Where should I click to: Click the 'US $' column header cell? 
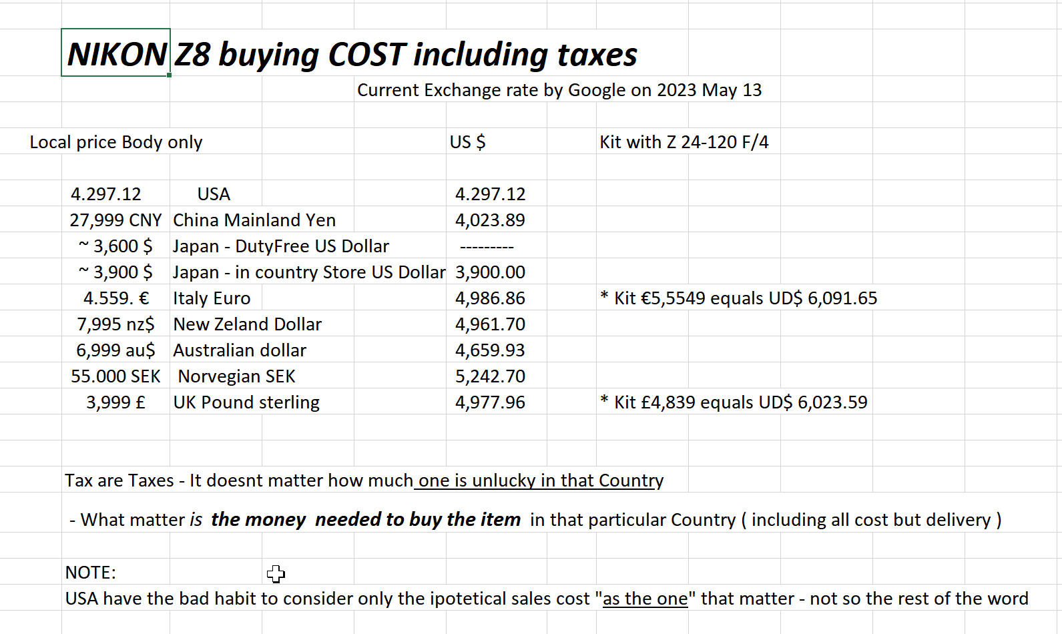(x=467, y=142)
